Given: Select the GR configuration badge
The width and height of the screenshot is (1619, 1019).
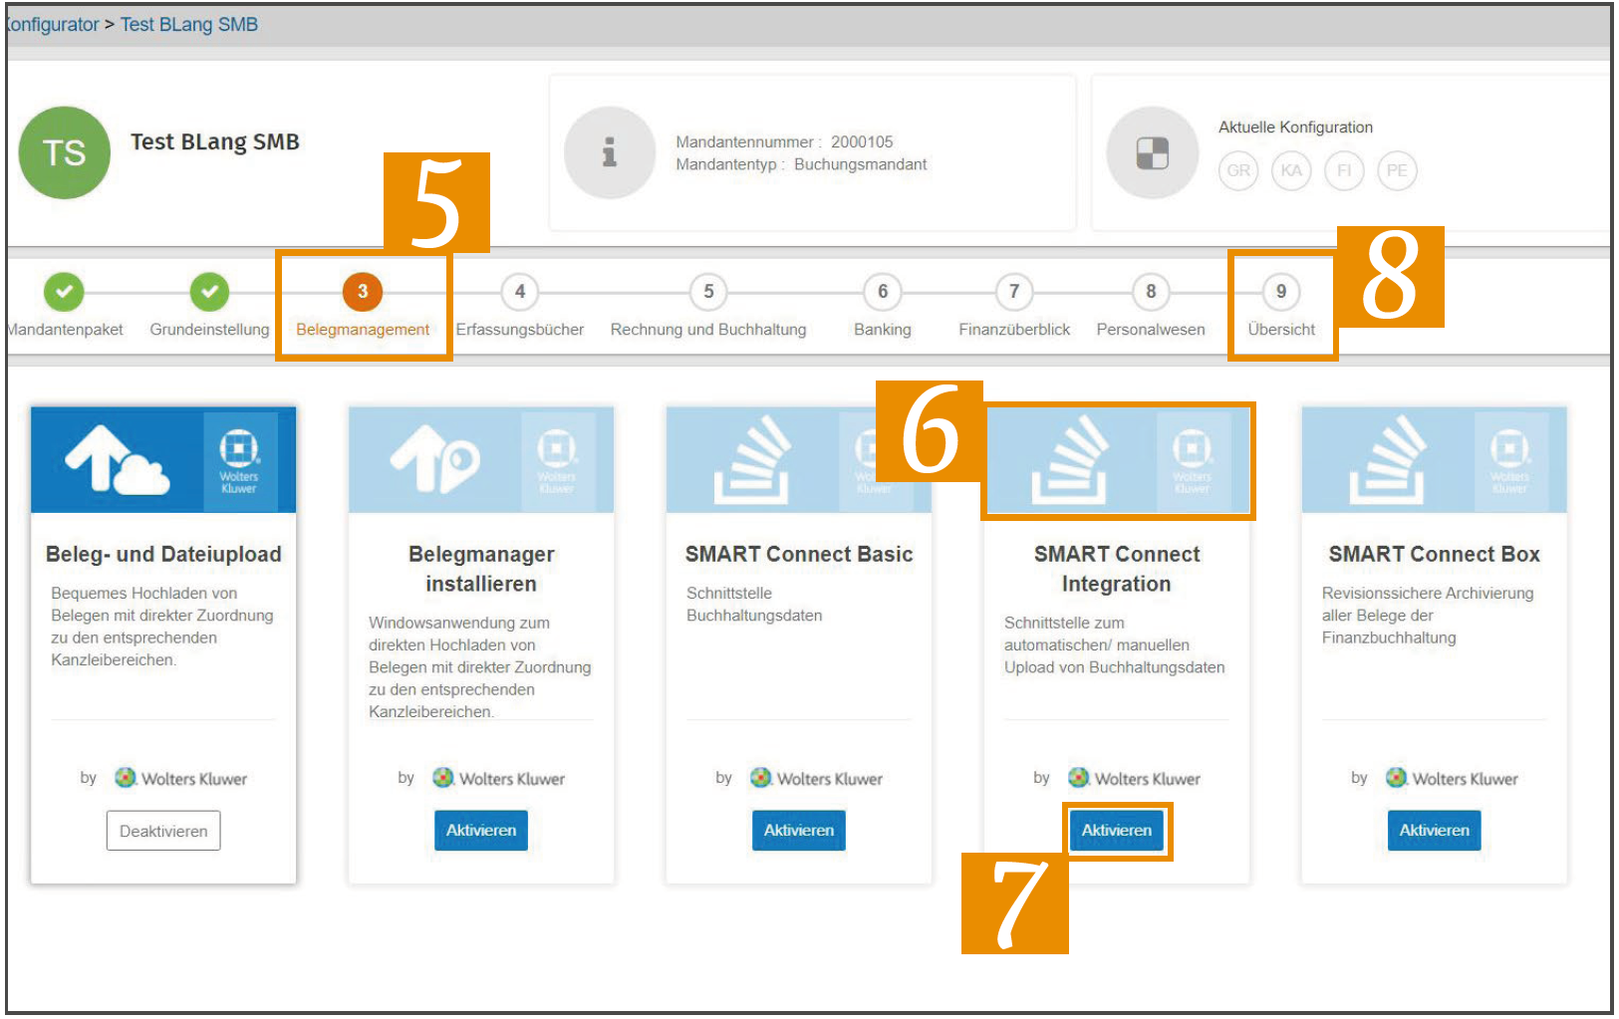Looking at the screenshot, I should coord(1238,170).
